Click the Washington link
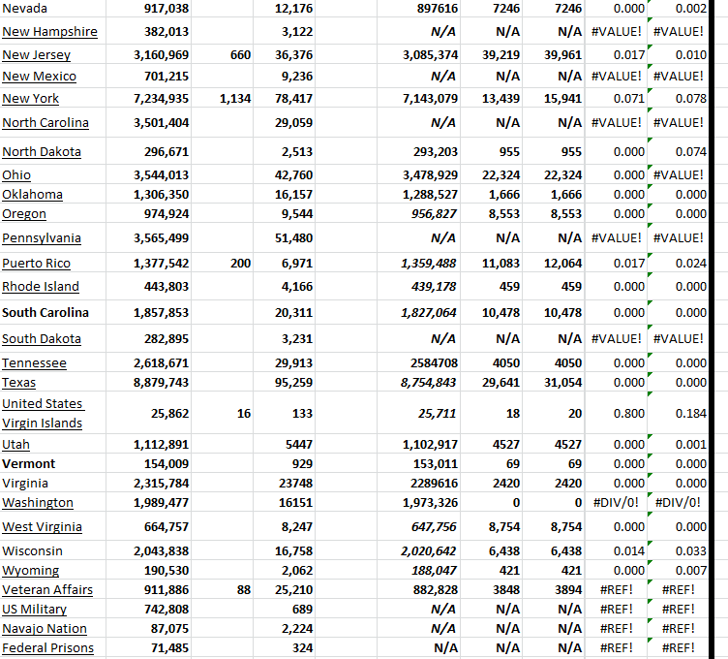The image size is (728, 659). click(x=38, y=503)
